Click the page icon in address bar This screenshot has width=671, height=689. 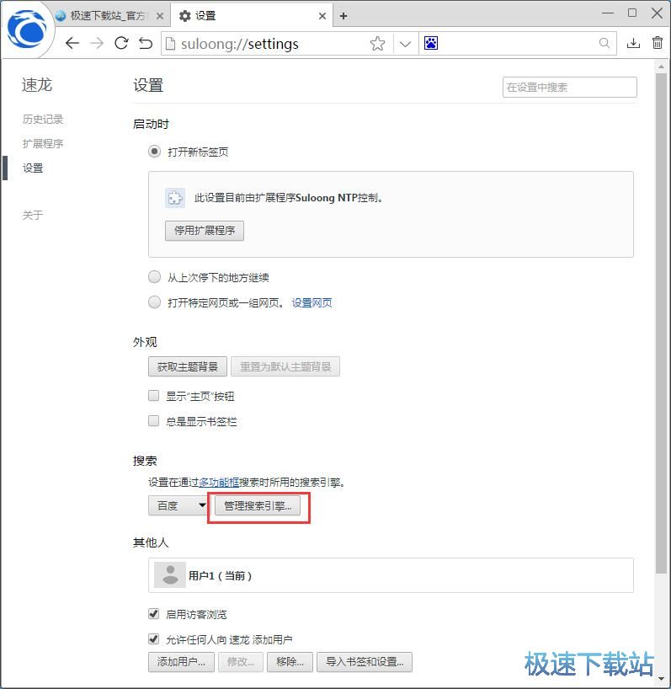click(x=170, y=44)
